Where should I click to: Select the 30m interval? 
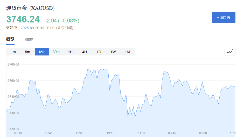[56, 52]
